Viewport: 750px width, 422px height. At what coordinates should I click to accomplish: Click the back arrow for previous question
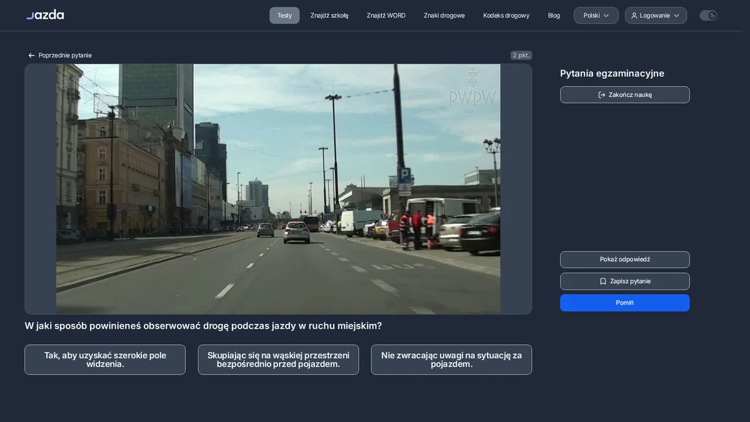31,56
